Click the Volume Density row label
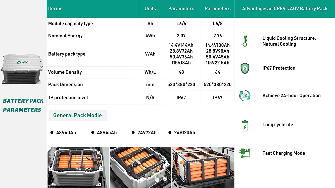The width and height of the screenshot is (335, 188). (65, 72)
